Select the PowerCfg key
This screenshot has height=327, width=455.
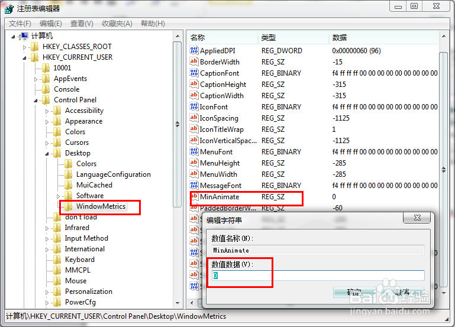[80, 302]
